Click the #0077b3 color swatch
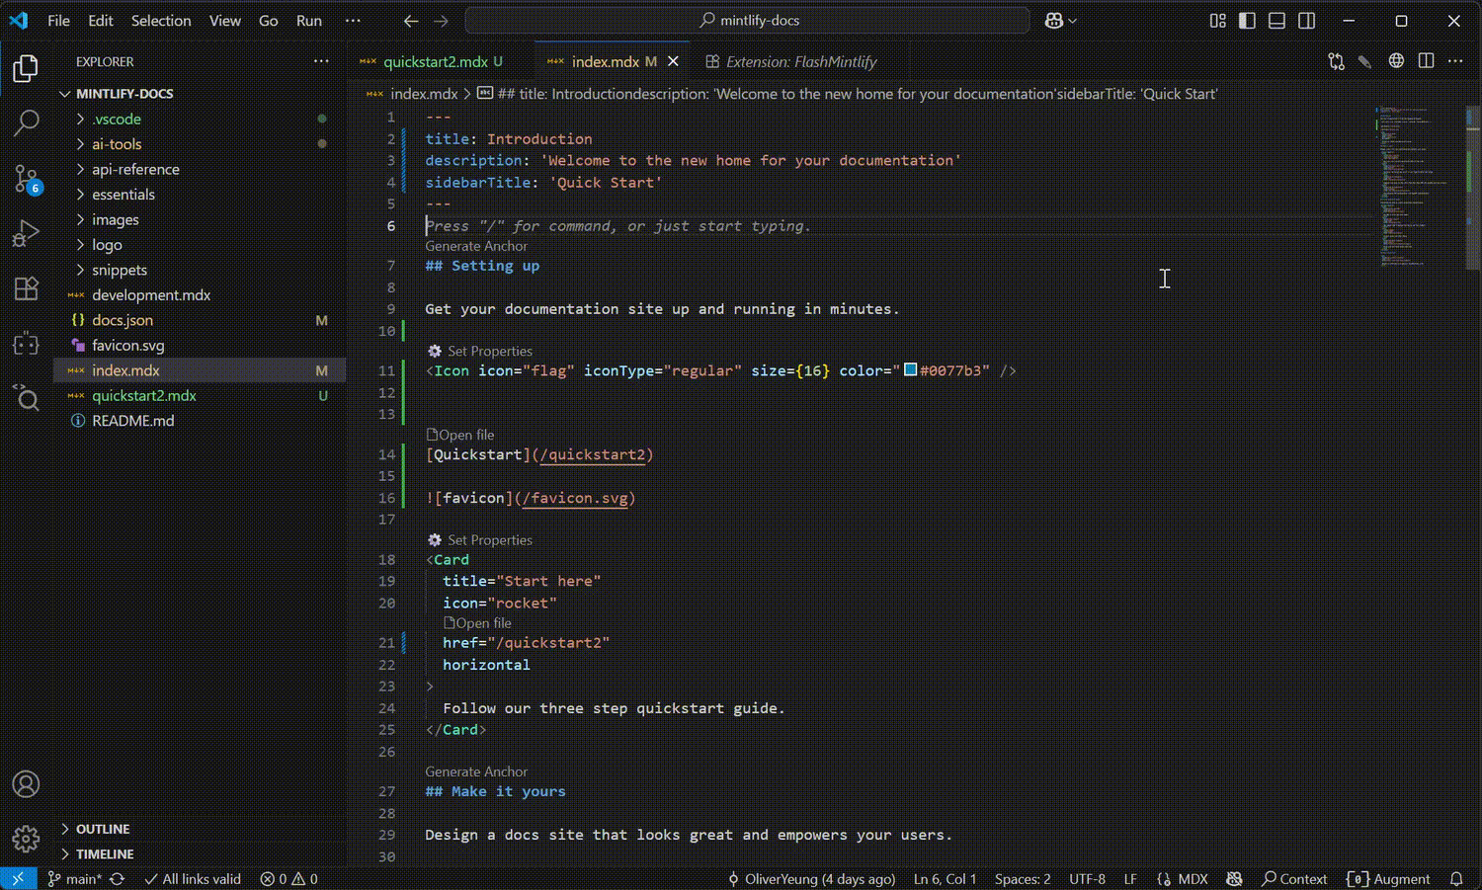Screen dimensions: 1482x890 point(910,370)
